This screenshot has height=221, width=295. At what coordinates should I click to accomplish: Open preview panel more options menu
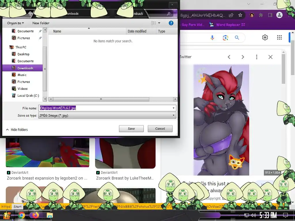pyautogui.click(x=257, y=57)
